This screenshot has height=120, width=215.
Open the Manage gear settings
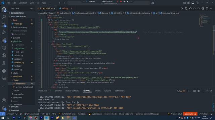click(x=4, y=108)
